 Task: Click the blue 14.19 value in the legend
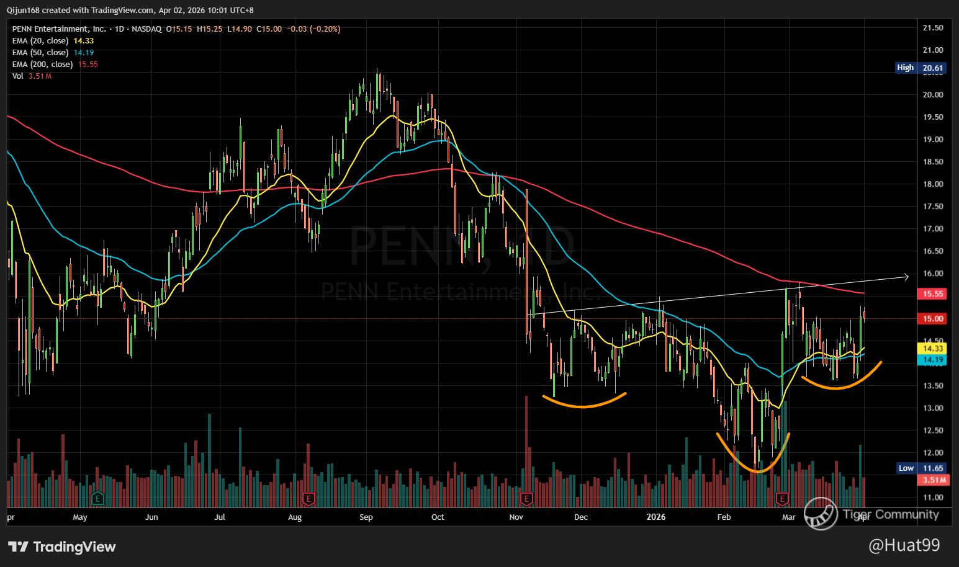coord(84,53)
